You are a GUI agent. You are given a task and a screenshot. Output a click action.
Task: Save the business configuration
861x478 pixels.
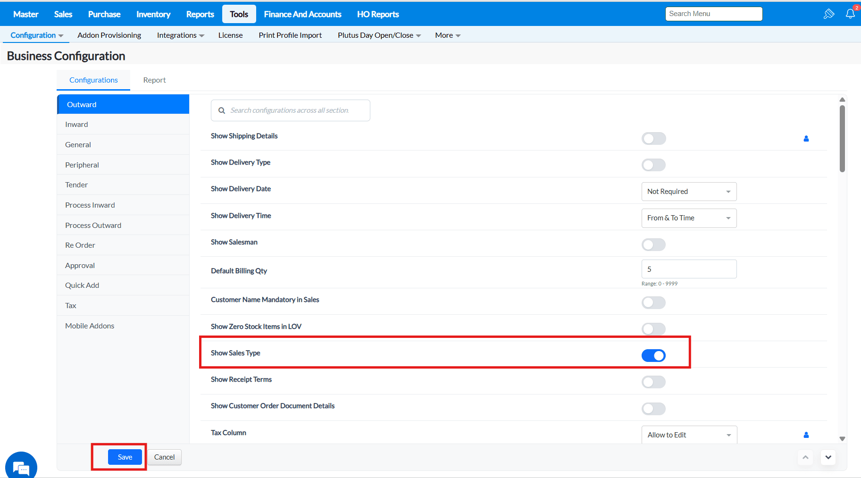click(125, 457)
